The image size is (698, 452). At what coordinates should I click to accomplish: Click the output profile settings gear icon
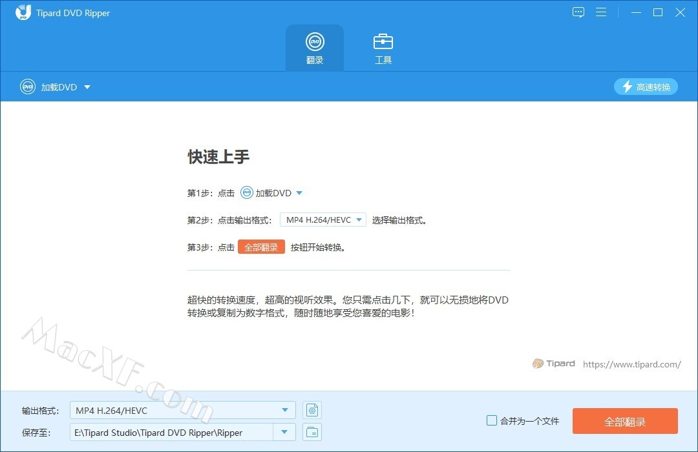click(312, 410)
